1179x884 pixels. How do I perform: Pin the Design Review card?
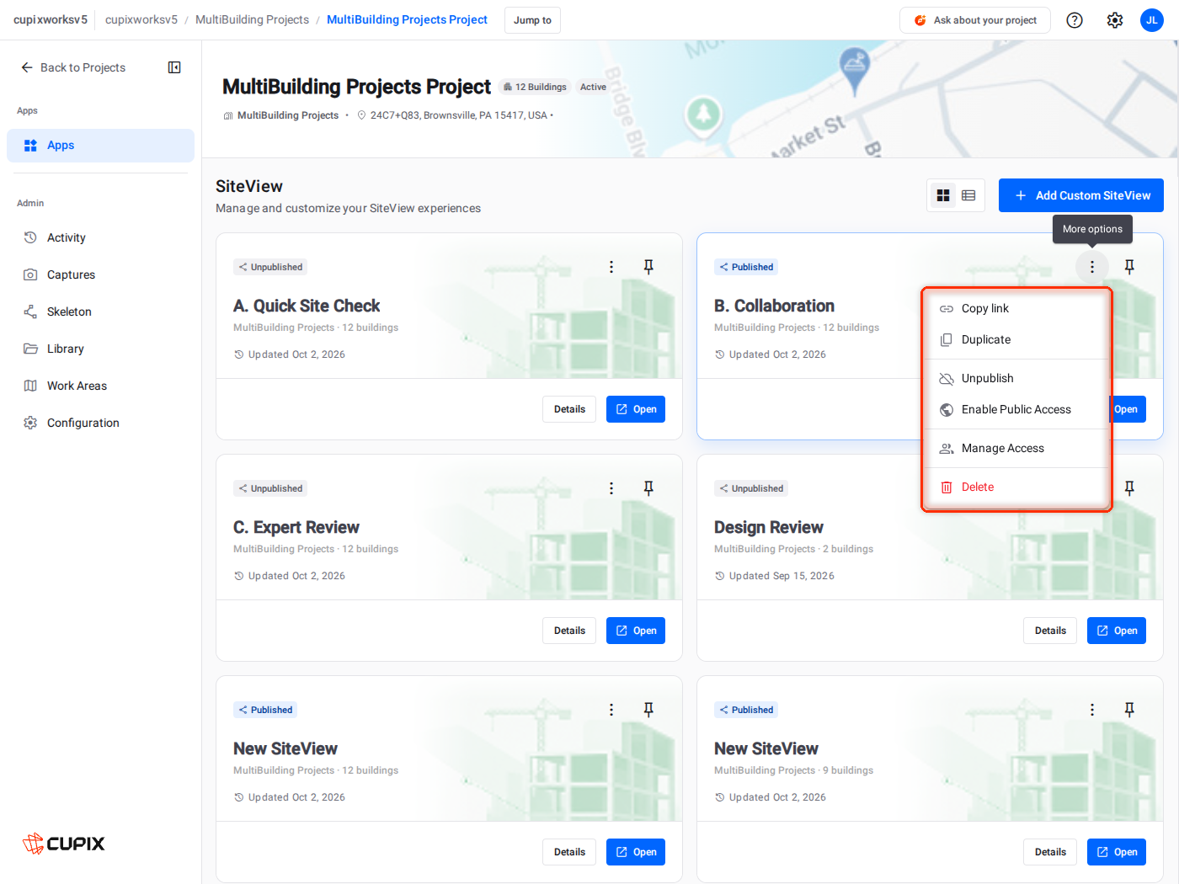click(x=1129, y=488)
